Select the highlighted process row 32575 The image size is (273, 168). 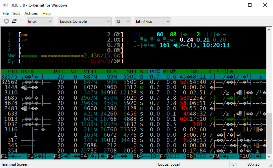tap(134, 77)
